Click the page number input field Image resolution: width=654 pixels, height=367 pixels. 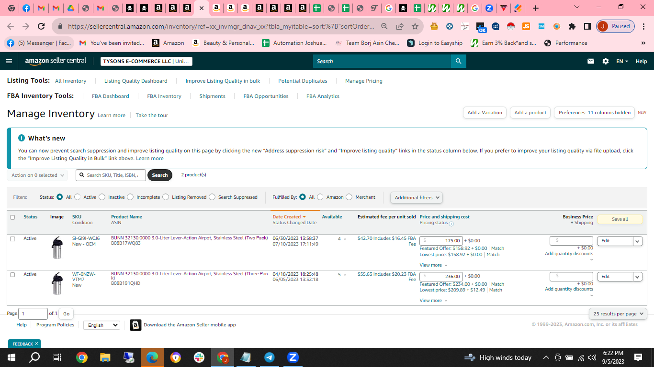pos(33,313)
